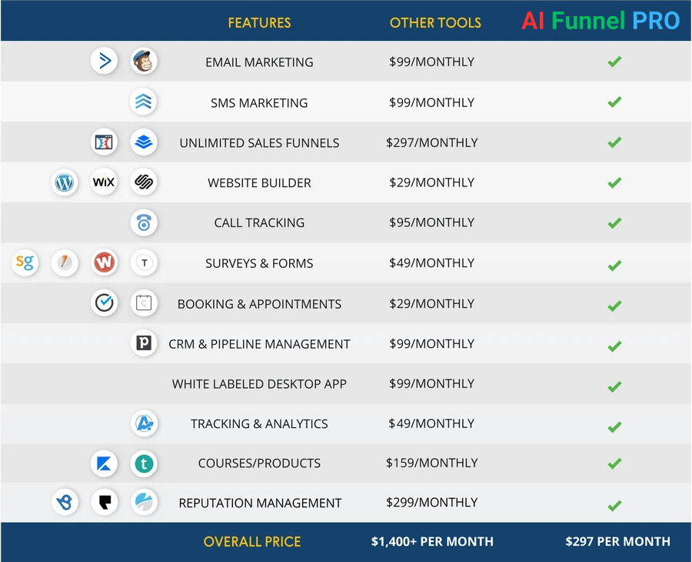Image resolution: width=692 pixels, height=562 pixels.
Task: Click the Mailchimp monkey icon
Action: click(144, 61)
